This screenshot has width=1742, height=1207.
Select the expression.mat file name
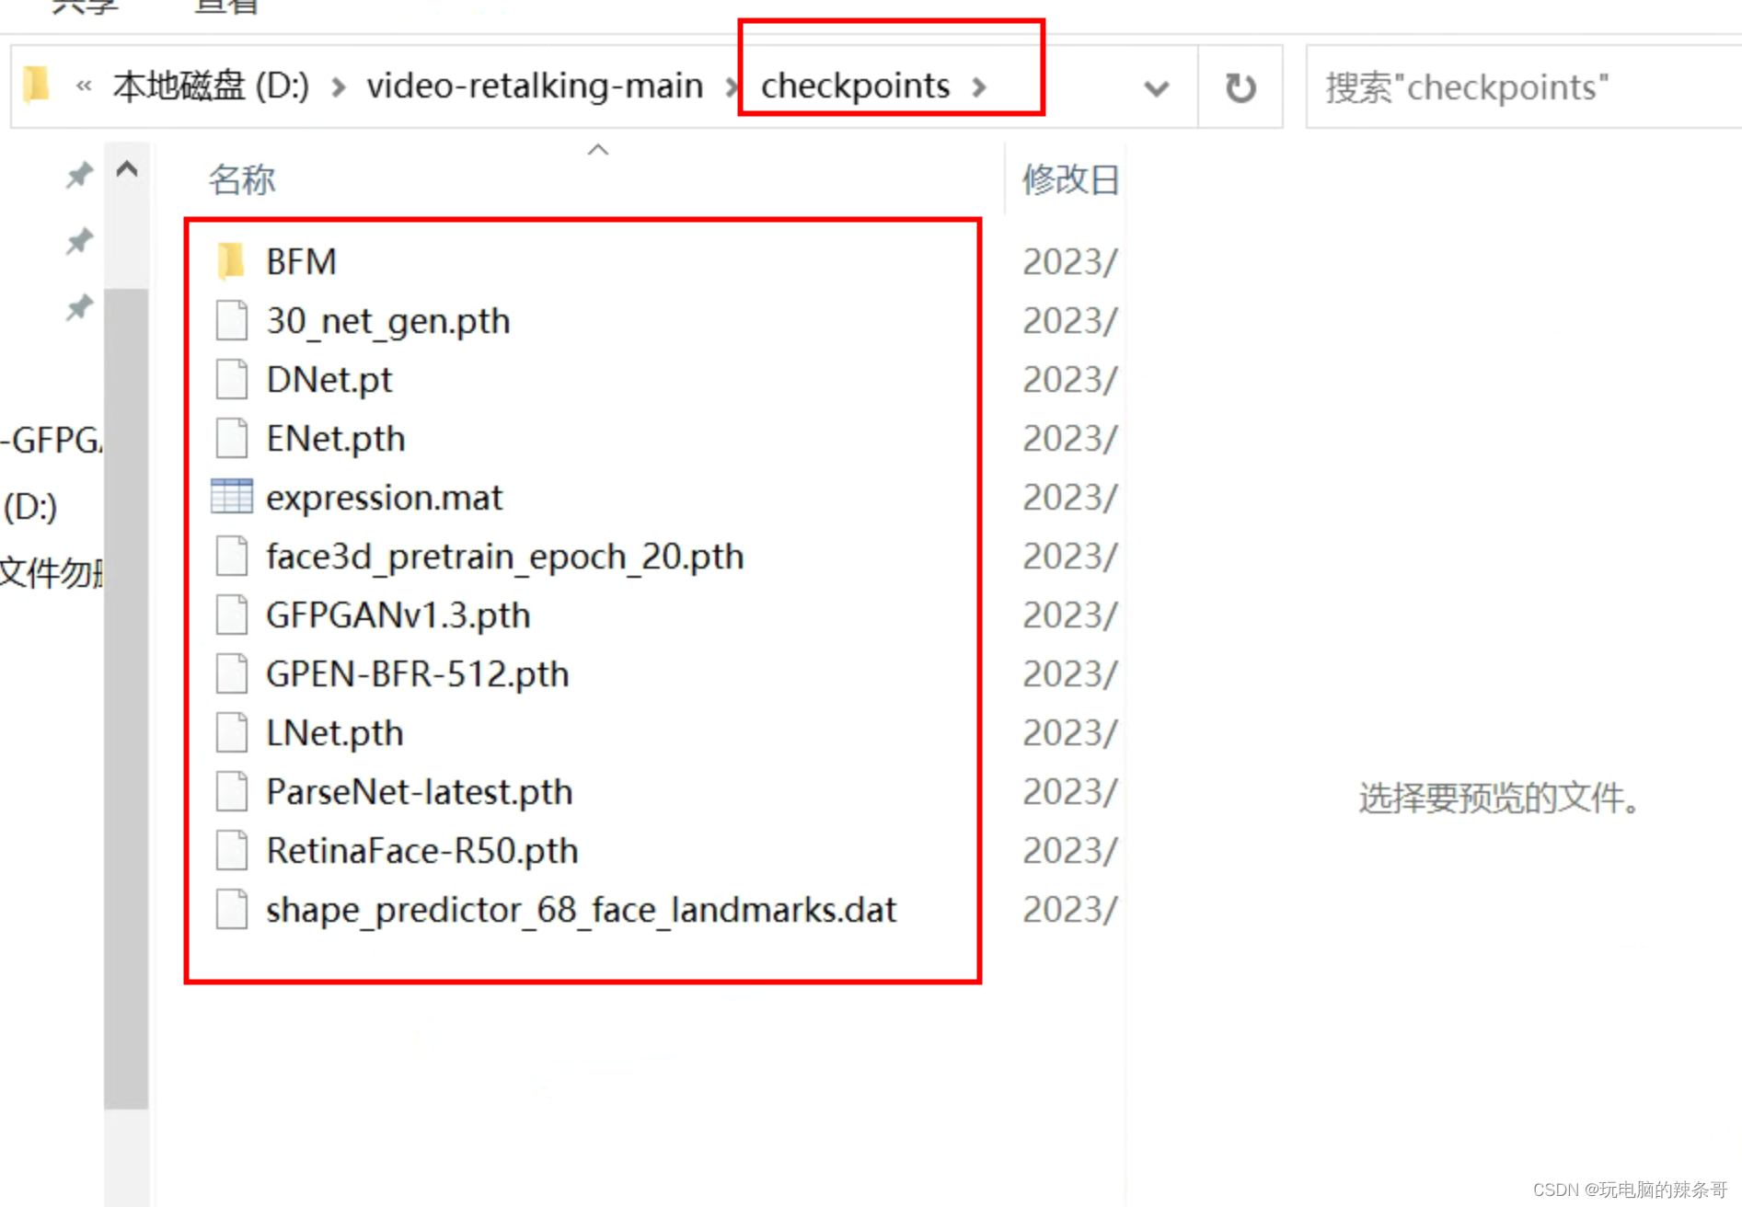[x=384, y=497]
